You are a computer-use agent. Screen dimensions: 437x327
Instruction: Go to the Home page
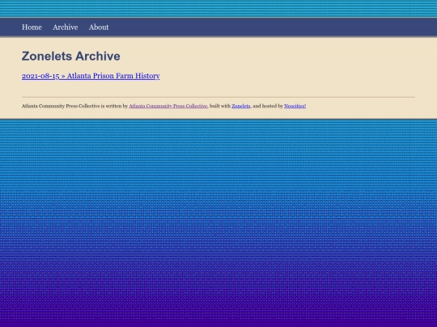click(x=32, y=27)
